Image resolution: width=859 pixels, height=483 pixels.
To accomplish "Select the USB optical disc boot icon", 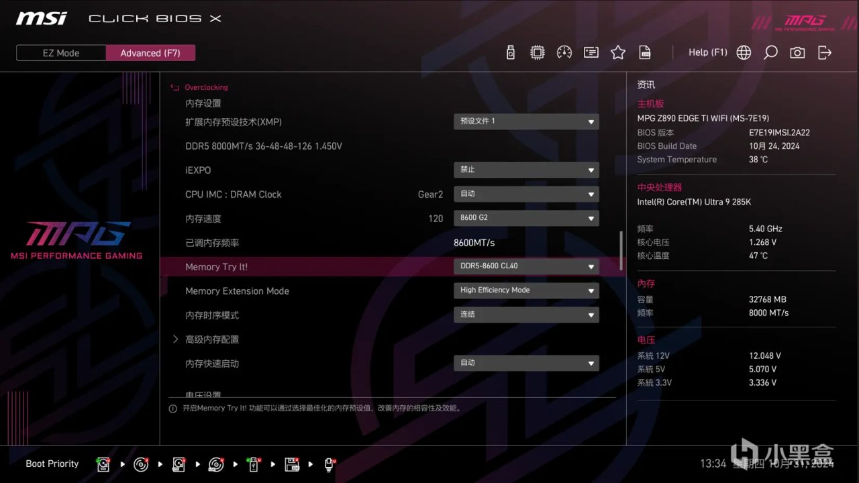I will click(216, 464).
